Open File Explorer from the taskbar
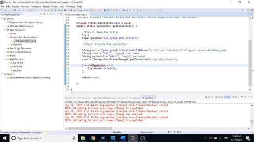 (83, 138)
